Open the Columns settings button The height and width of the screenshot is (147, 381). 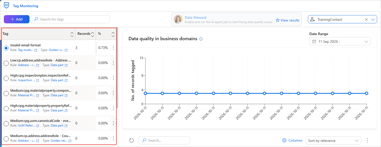coord(292,140)
